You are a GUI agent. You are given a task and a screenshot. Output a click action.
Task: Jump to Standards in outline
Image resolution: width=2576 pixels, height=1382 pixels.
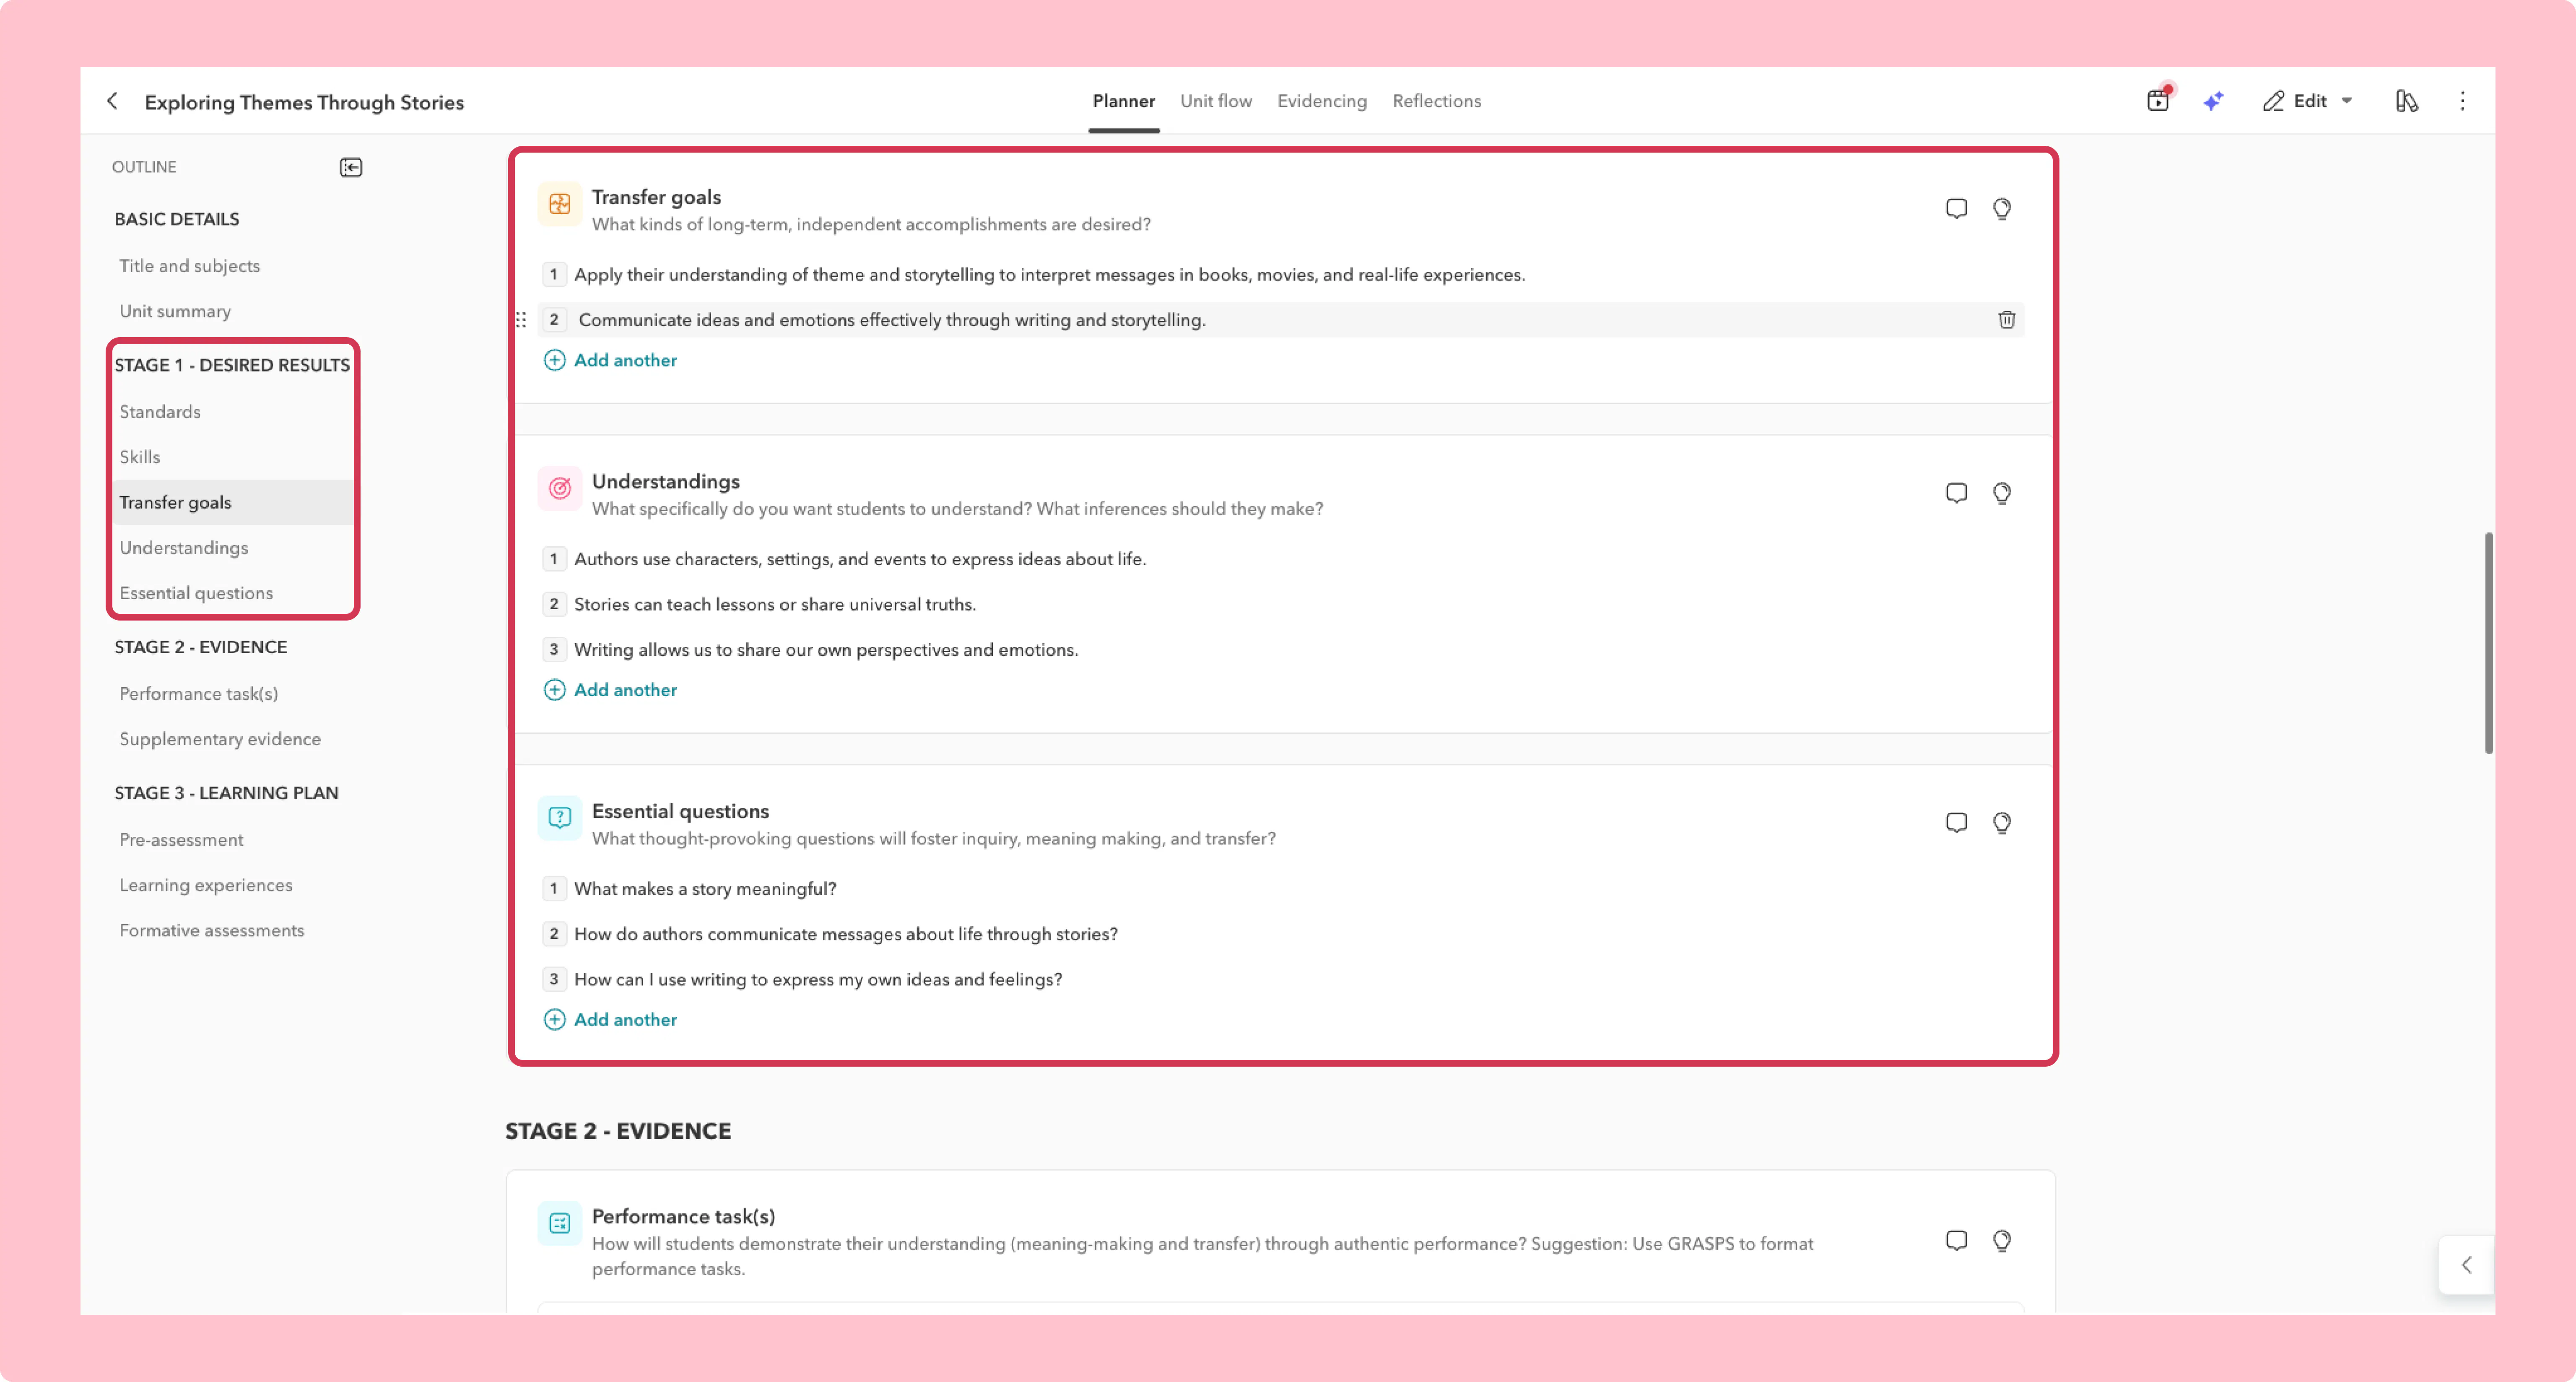click(x=160, y=412)
